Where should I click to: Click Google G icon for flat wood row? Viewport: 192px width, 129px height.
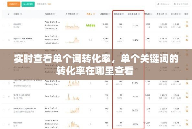click(187, 124)
